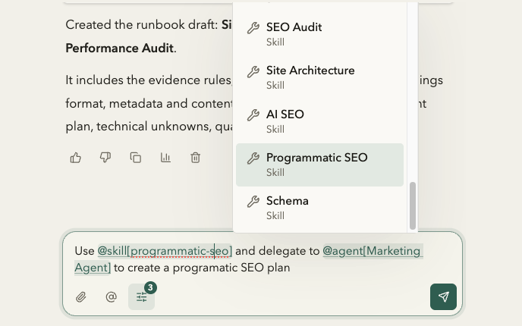The width and height of the screenshot is (522, 326).
Task: Click the wrench icon beside Site Architecture
Action: (x=253, y=71)
